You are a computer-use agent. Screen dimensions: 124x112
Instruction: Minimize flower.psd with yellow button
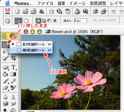pos(33,31)
